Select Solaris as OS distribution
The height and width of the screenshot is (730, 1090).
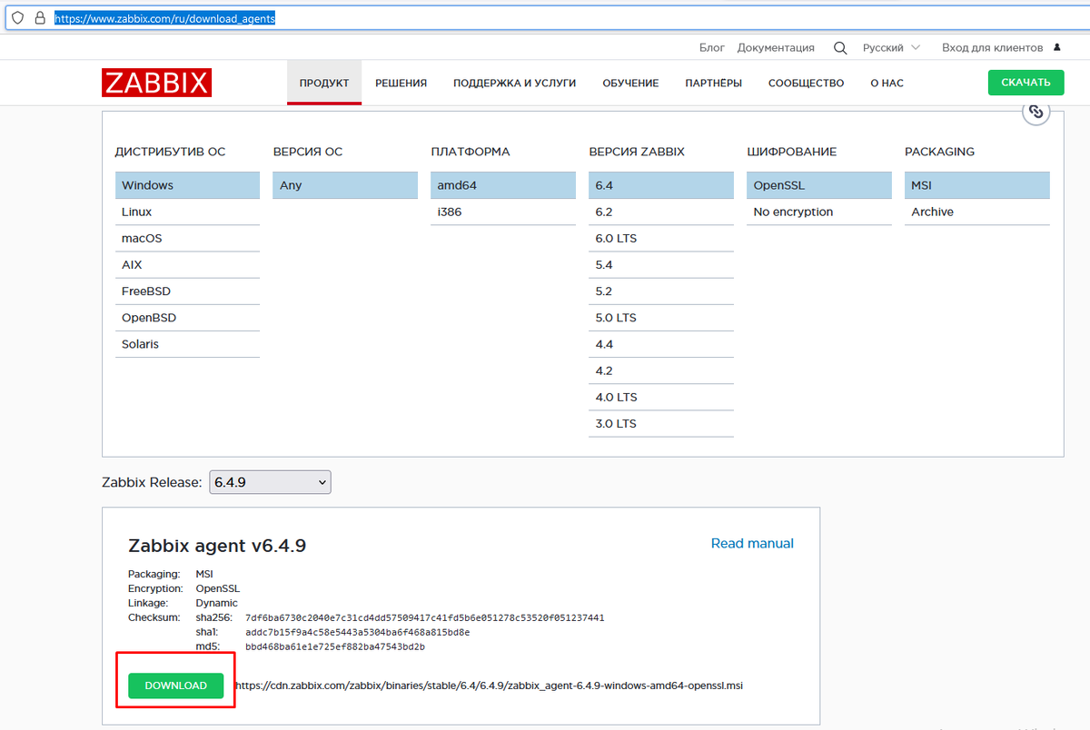click(187, 344)
